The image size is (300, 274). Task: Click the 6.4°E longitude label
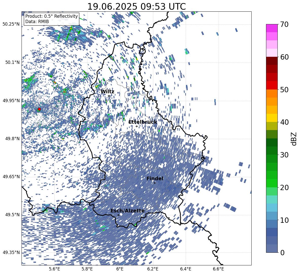pyautogui.click(x=186, y=269)
